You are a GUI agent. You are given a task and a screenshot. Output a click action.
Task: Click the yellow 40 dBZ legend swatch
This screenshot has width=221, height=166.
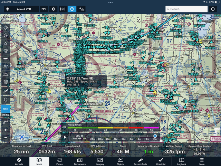105,128
